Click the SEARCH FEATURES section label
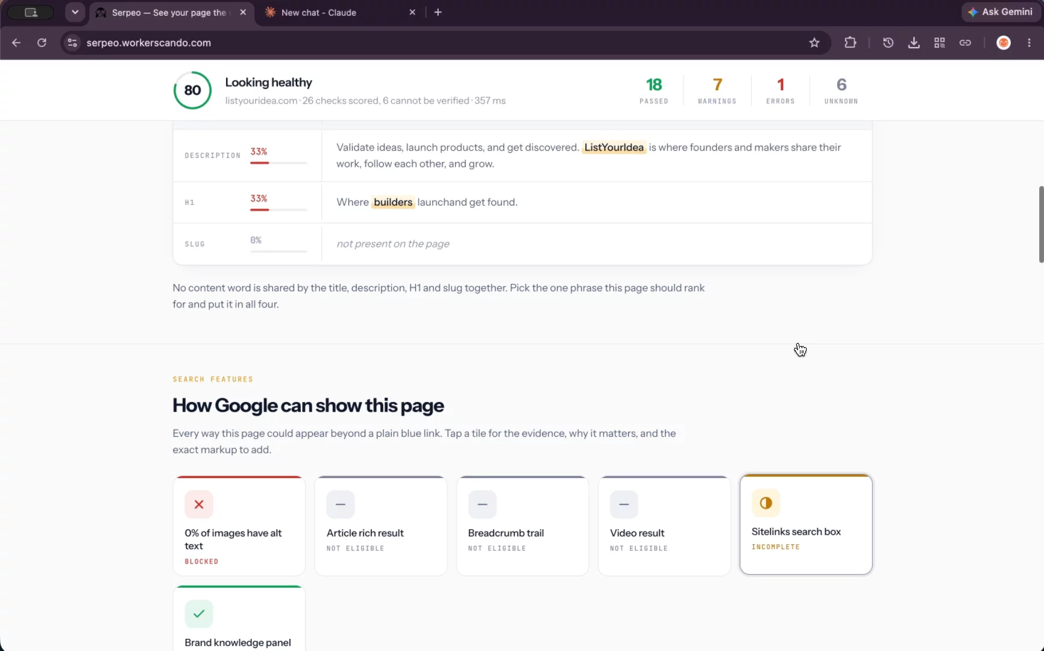The width and height of the screenshot is (1044, 651). (x=213, y=379)
